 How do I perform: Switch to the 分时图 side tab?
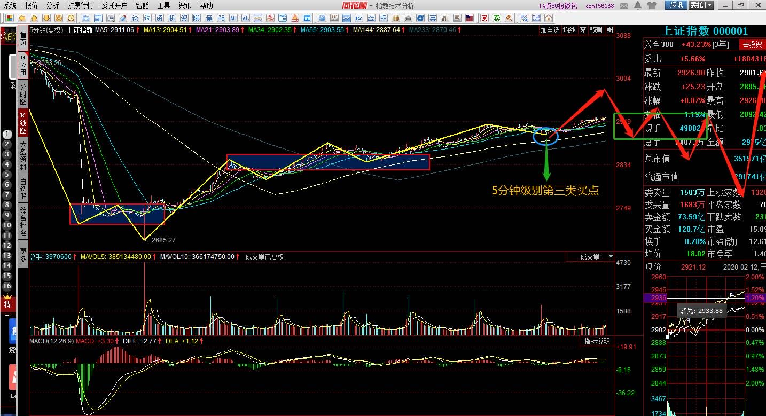click(x=23, y=94)
